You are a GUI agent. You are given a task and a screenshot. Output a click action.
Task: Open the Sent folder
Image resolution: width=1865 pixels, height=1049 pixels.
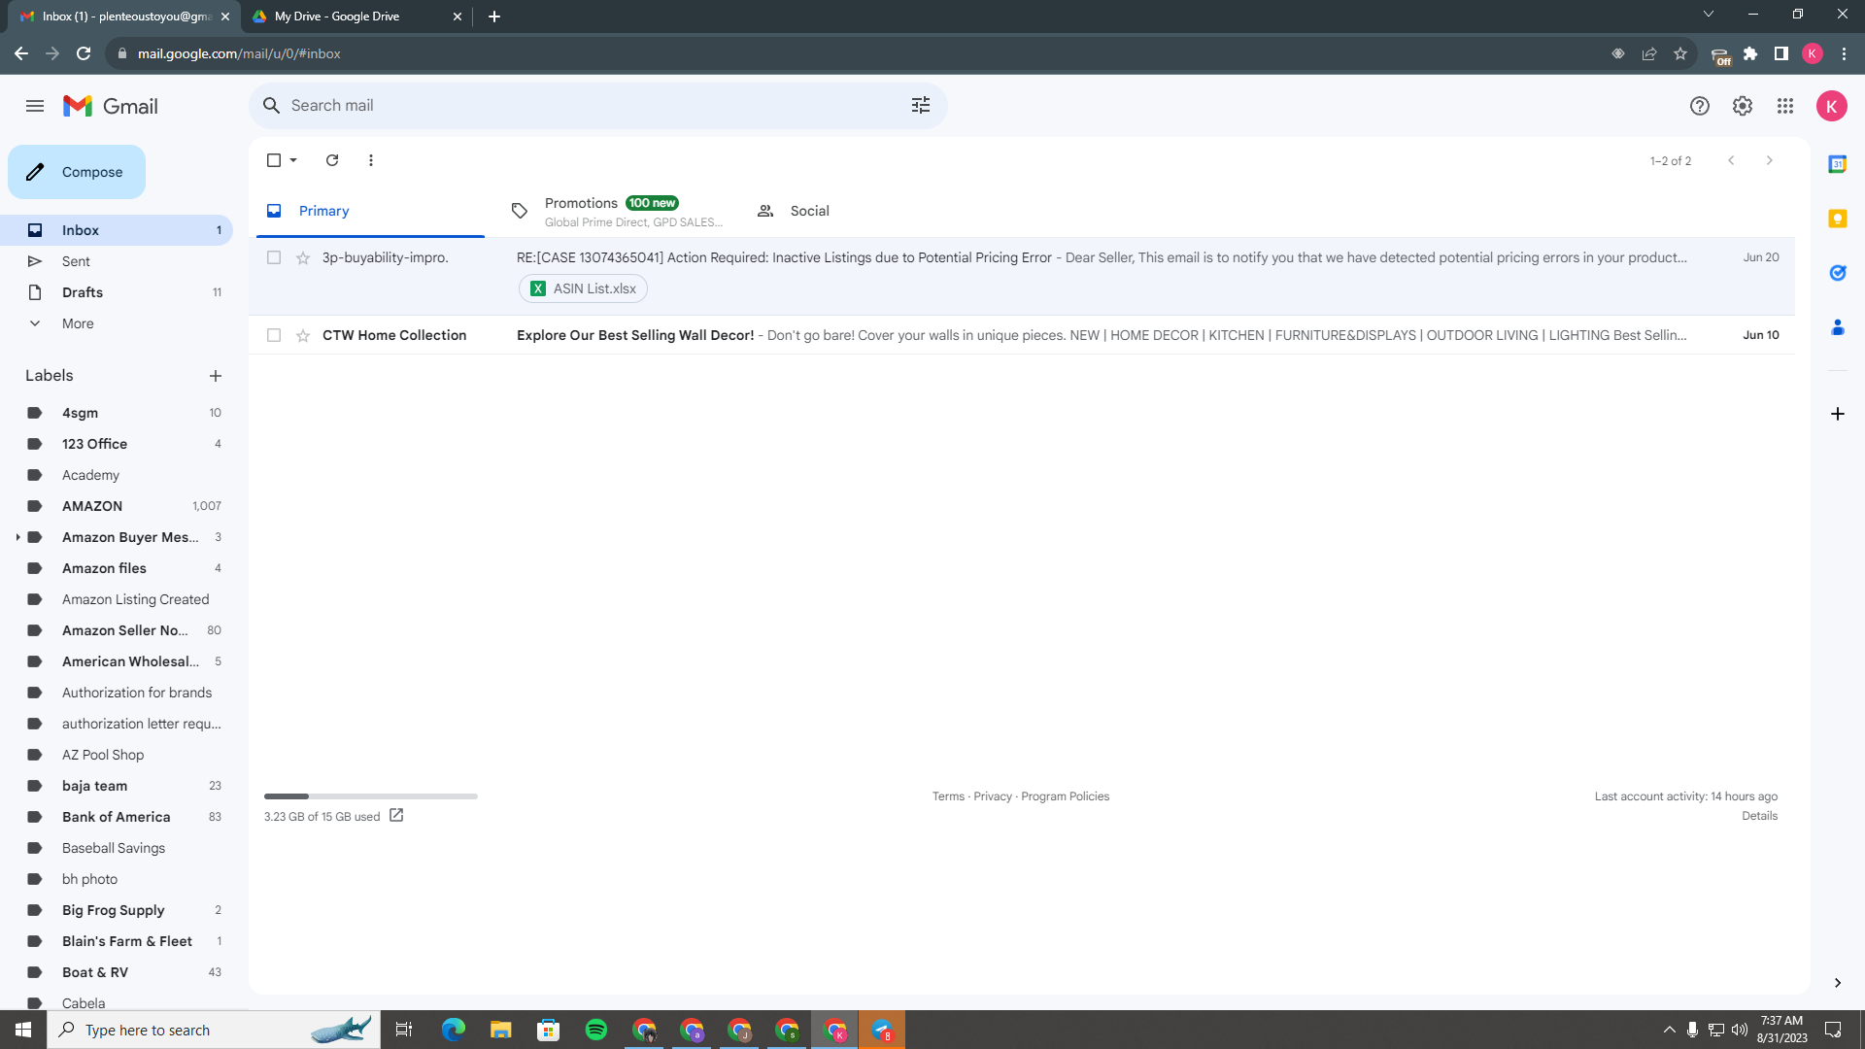click(117, 261)
